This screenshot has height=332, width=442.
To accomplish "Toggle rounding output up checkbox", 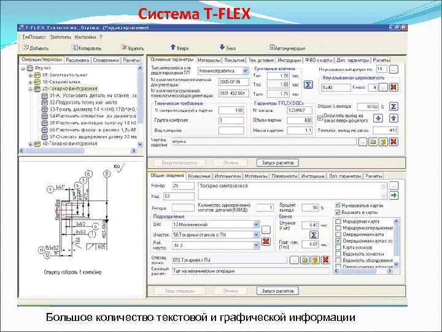I will [320, 117].
